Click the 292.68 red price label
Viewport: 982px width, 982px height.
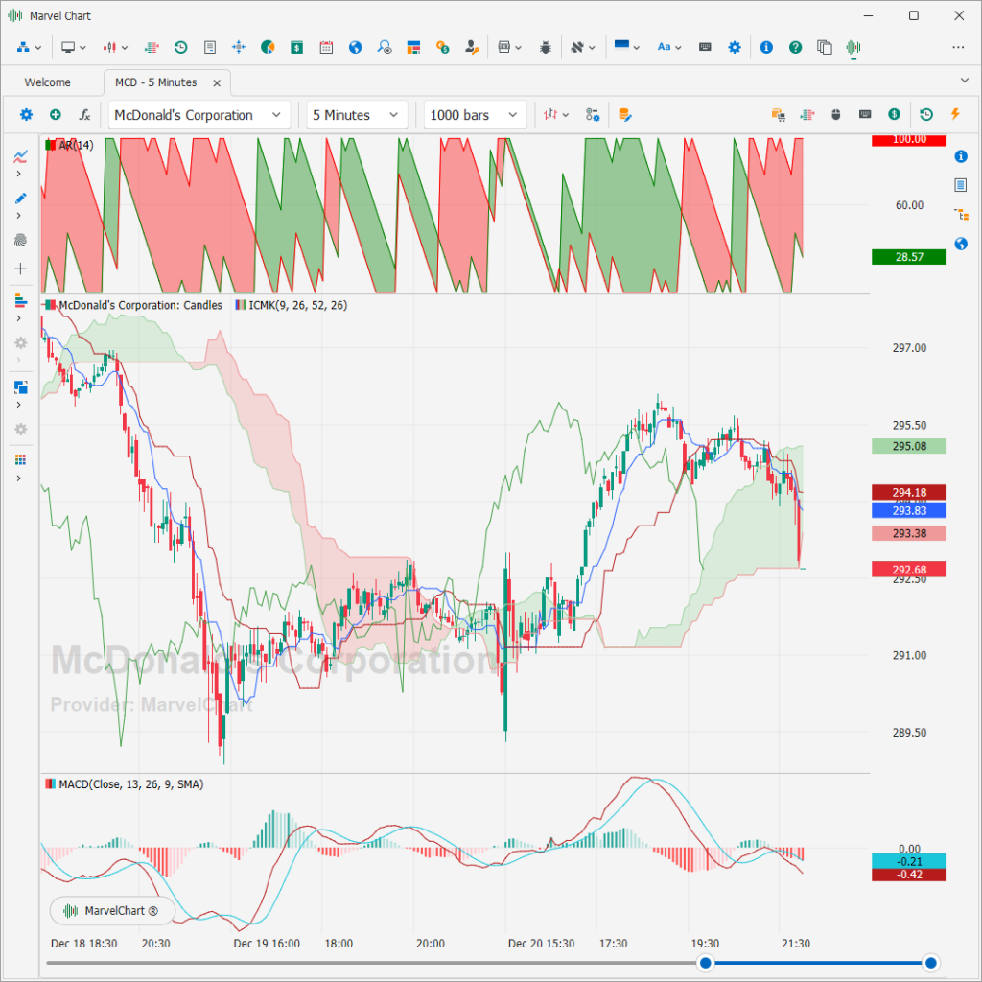pos(908,570)
